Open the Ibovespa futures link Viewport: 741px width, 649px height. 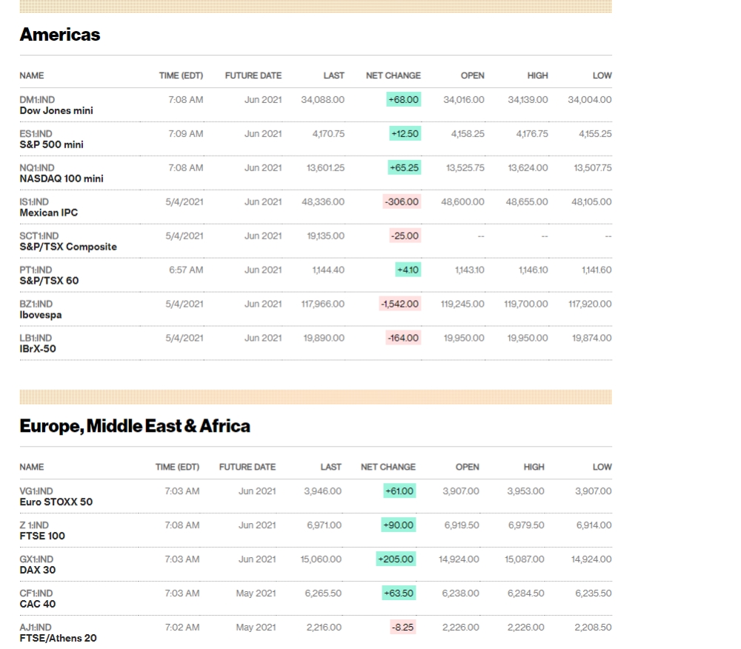(x=41, y=315)
